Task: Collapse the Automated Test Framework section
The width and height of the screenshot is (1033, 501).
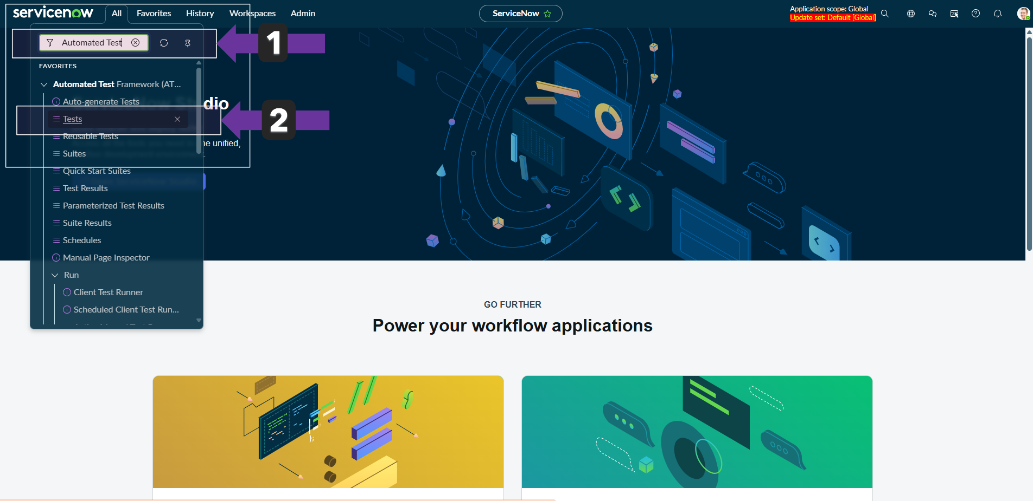Action: 44,84
